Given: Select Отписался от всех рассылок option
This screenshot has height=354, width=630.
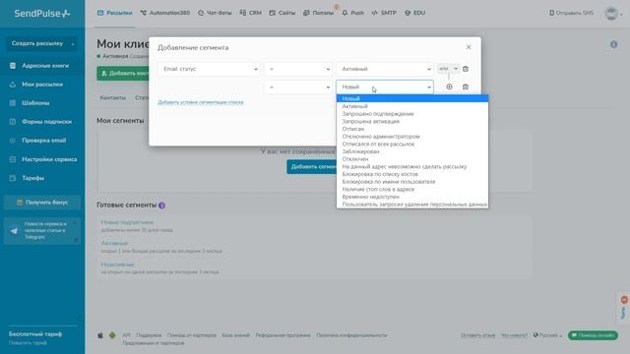Looking at the screenshot, I should click(412, 144).
